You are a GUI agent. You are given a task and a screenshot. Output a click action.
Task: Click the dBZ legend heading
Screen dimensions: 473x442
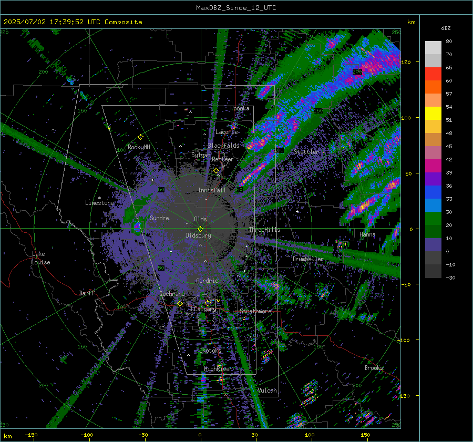(x=446, y=28)
